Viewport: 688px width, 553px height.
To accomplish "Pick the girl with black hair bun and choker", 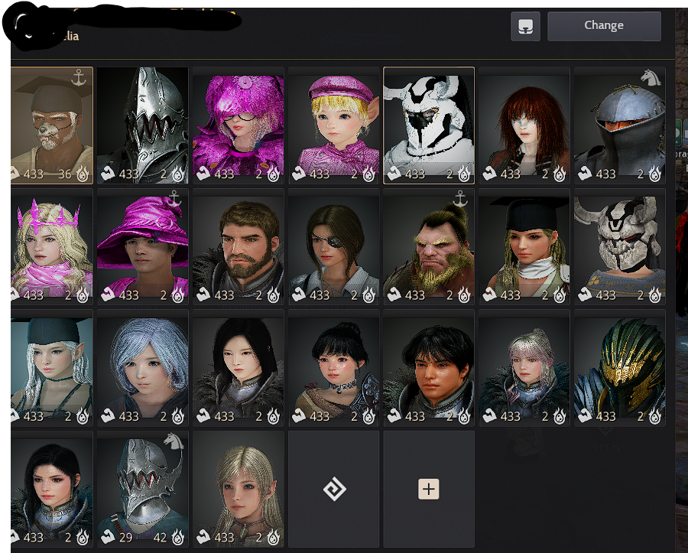I will click(x=334, y=368).
